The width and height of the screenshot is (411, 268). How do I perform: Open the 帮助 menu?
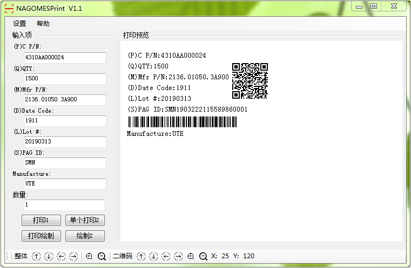click(x=43, y=24)
